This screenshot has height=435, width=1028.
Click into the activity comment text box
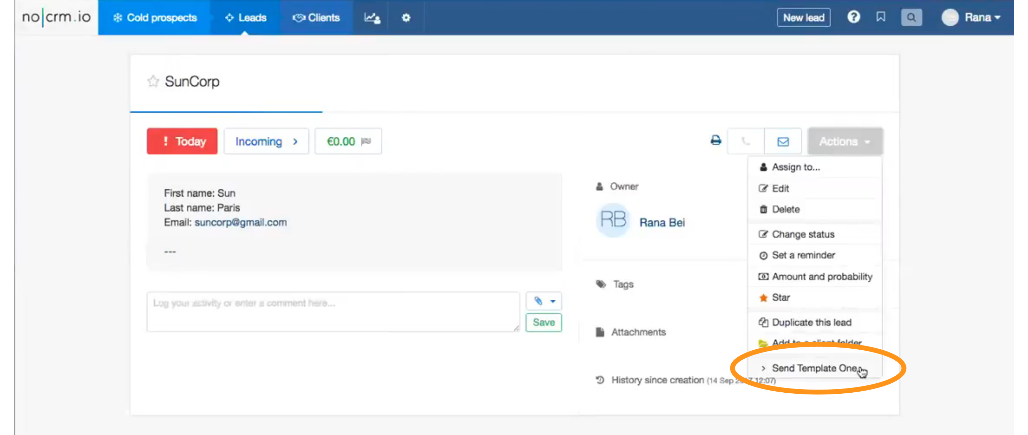coord(332,312)
